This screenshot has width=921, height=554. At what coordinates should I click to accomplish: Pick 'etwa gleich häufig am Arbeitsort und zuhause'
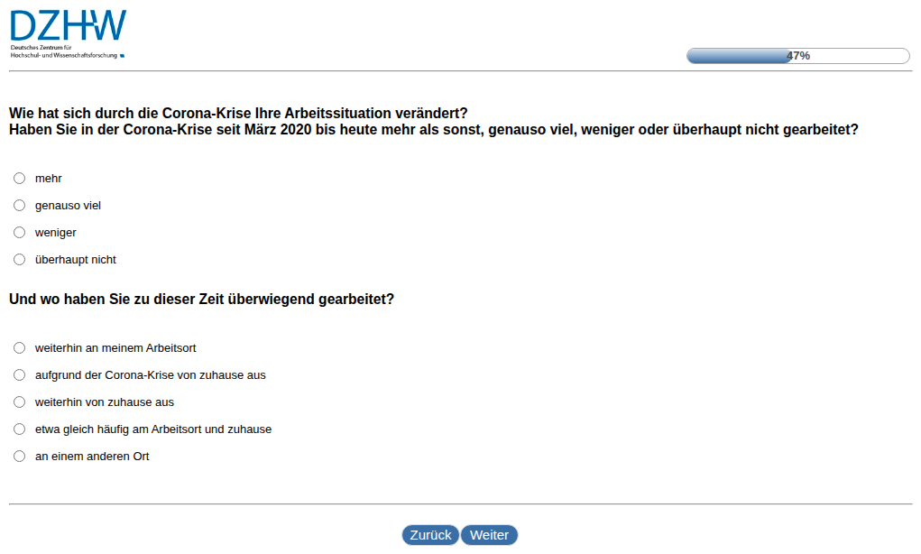[19, 429]
